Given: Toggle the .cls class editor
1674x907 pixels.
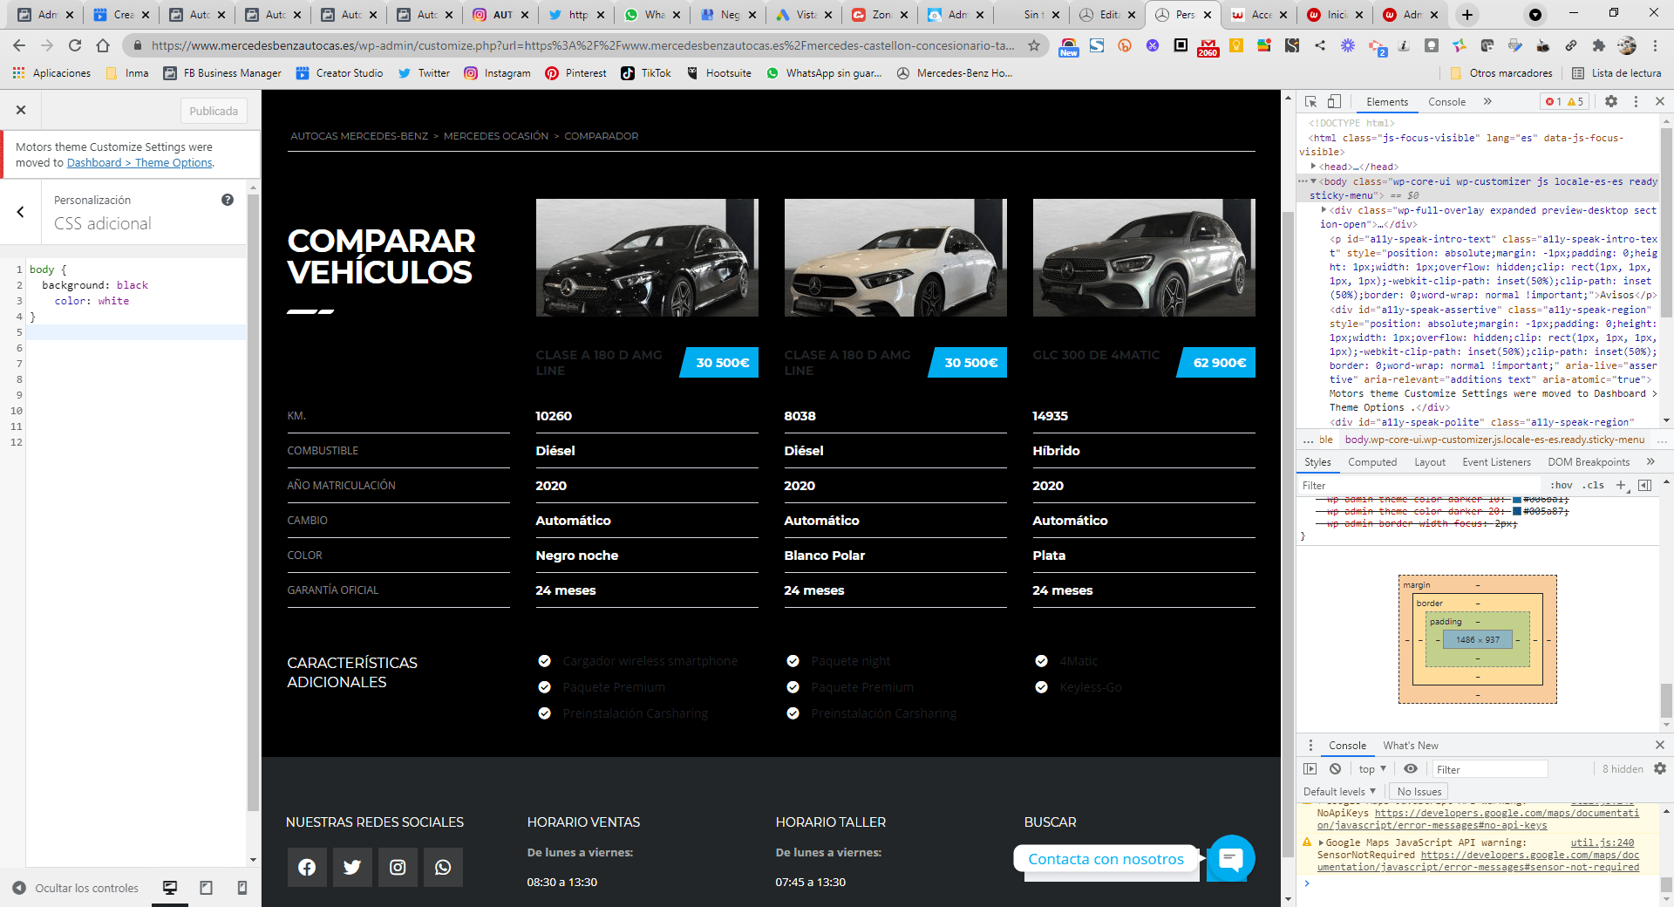Looking at the screenshot, I should click(1594, 486).
